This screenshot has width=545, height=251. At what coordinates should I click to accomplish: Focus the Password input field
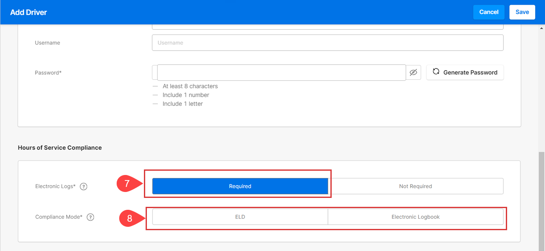tap(281, 73)
